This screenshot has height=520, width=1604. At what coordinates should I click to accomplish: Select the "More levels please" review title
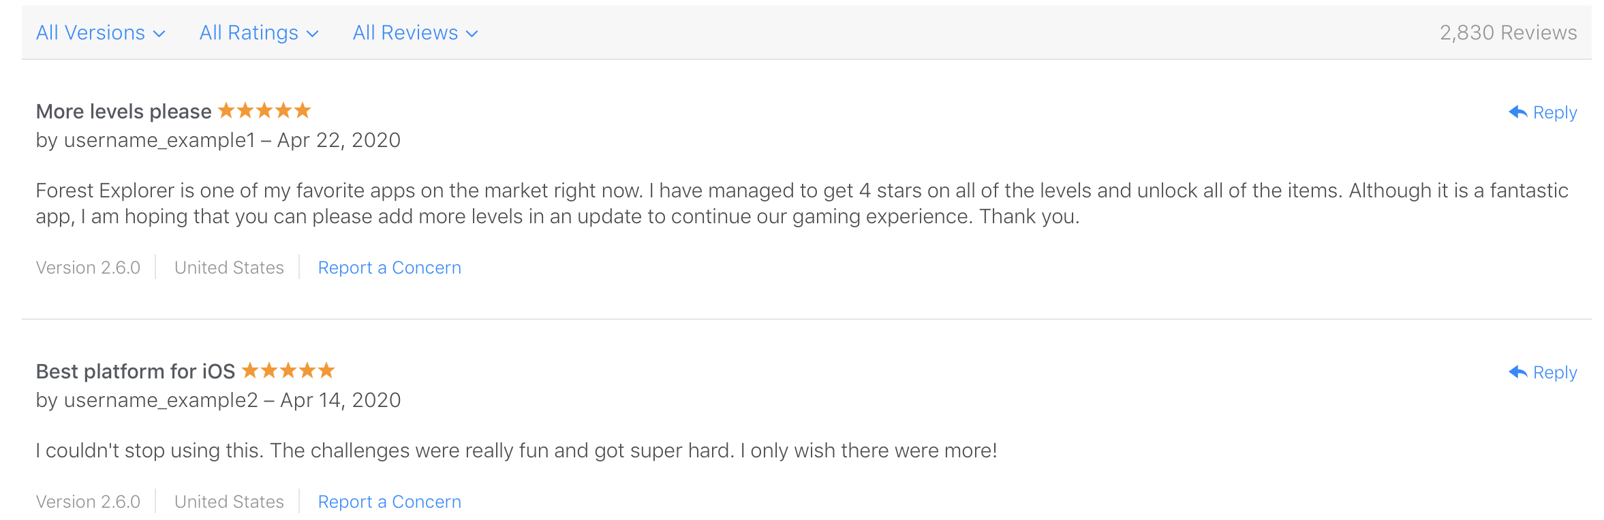pos(123,112)
